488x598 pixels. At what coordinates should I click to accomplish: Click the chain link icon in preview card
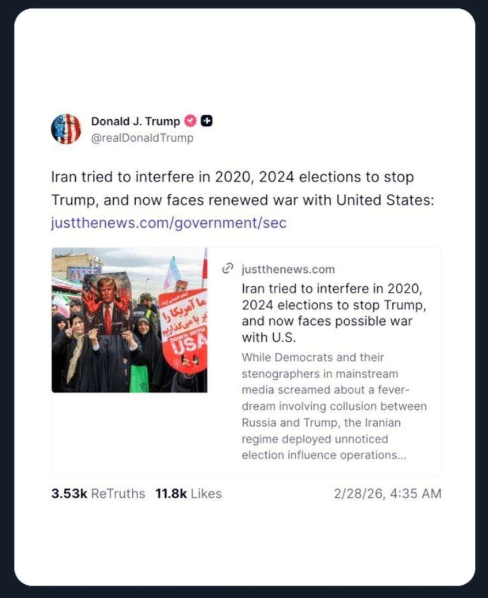(x=227, y=269)
